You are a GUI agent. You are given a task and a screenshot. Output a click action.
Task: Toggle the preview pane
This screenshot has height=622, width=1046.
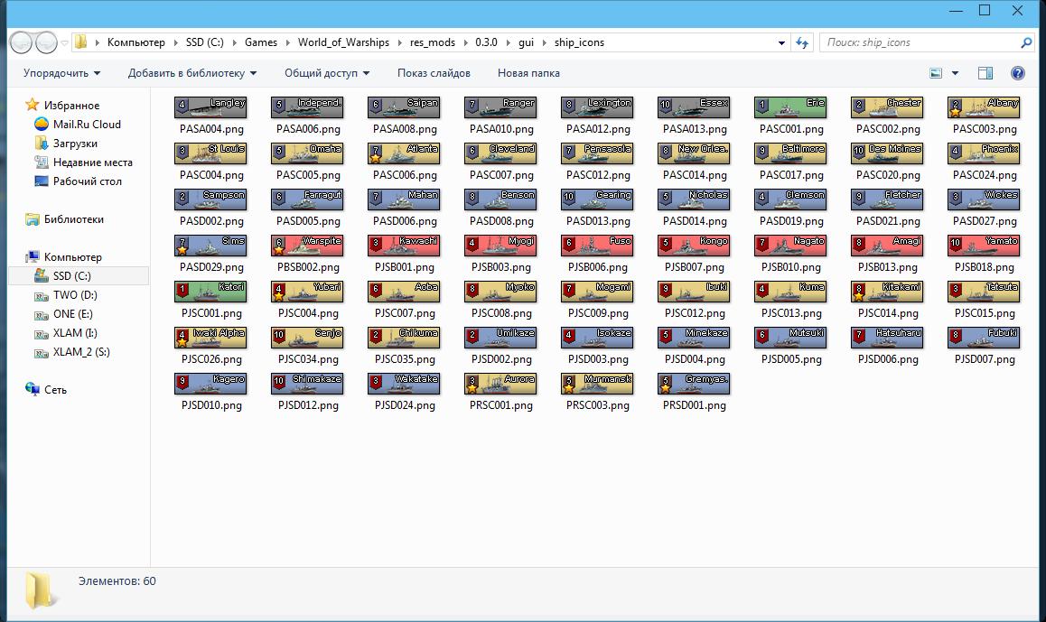tap(985, 73)
